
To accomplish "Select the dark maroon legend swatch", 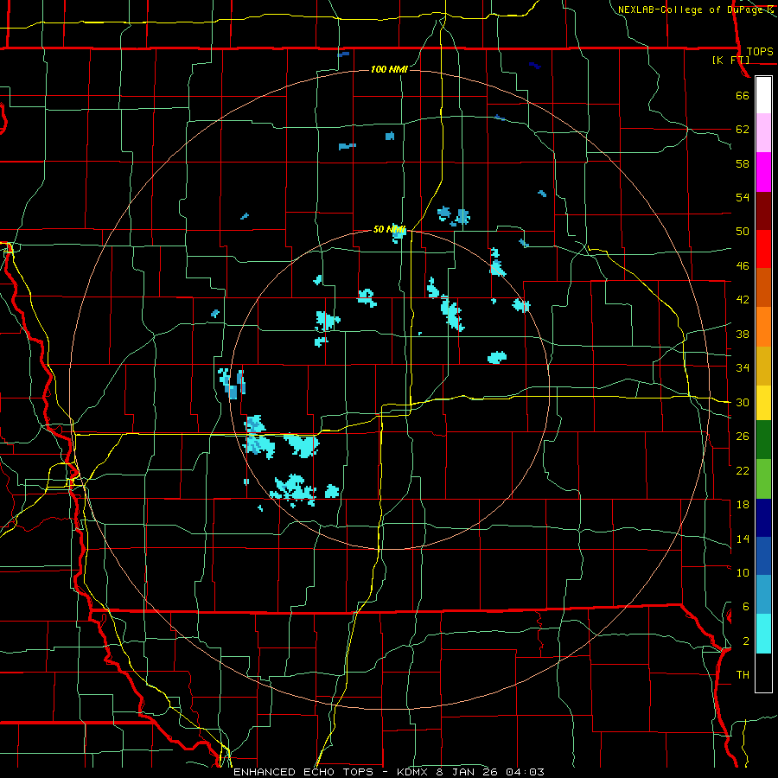I will [x=763, y=211].
